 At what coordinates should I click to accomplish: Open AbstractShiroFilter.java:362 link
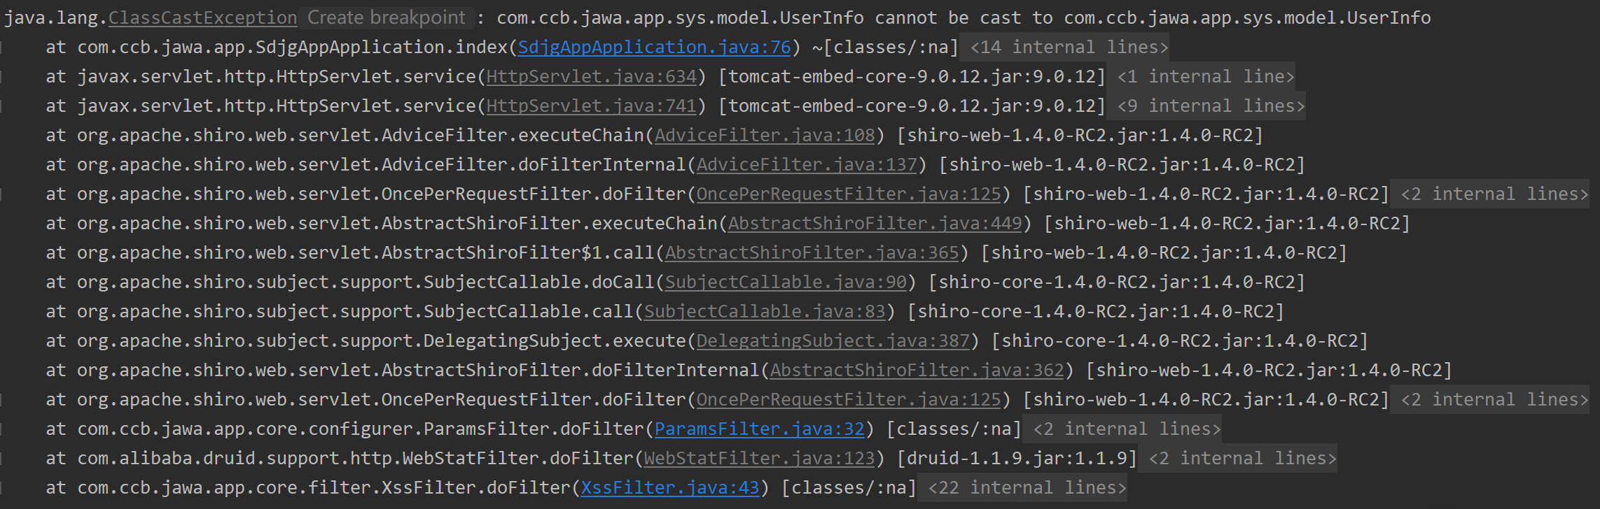point(917,370)
